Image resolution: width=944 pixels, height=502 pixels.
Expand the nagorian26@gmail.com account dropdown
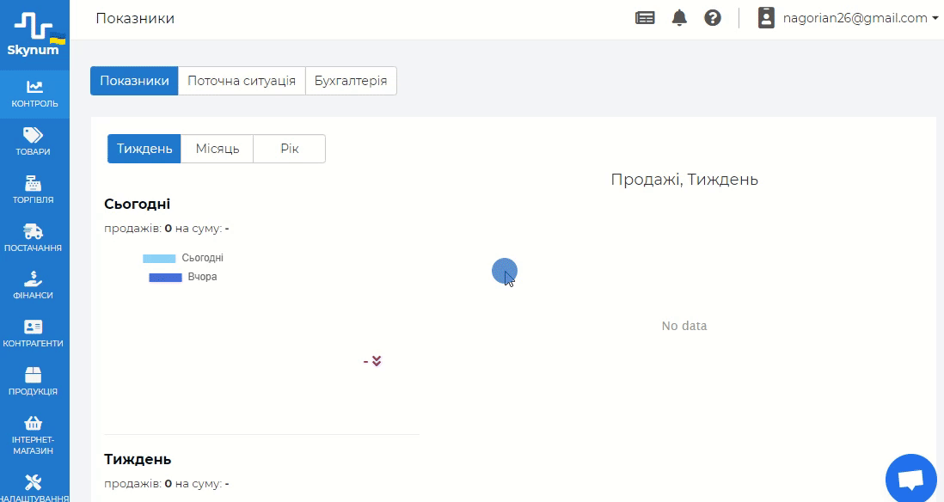[861, 18]
